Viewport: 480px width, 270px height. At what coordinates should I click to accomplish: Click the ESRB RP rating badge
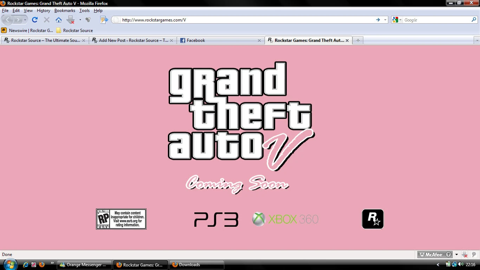tap(121, 219)
